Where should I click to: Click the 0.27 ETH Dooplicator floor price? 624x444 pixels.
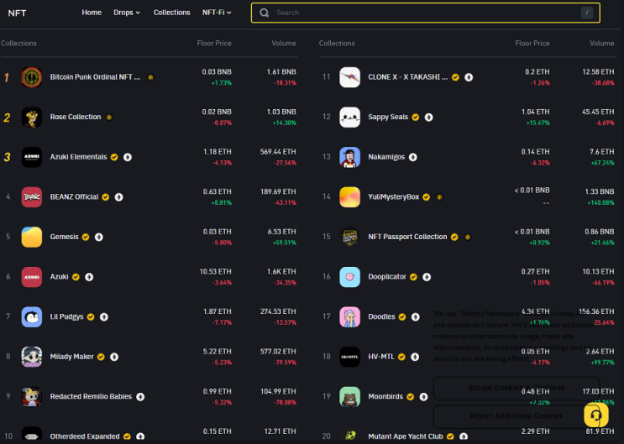[535, 272]
